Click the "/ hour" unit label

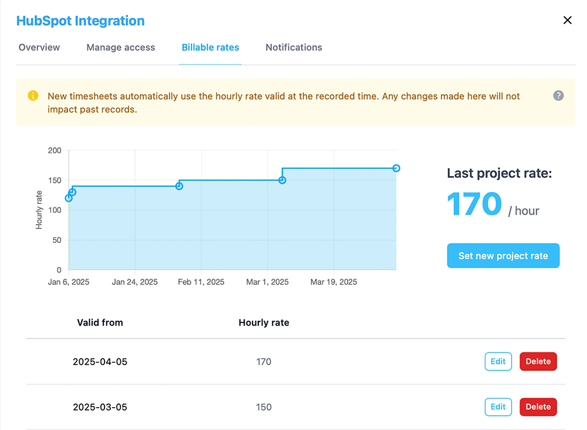click(x=524, y=211)
